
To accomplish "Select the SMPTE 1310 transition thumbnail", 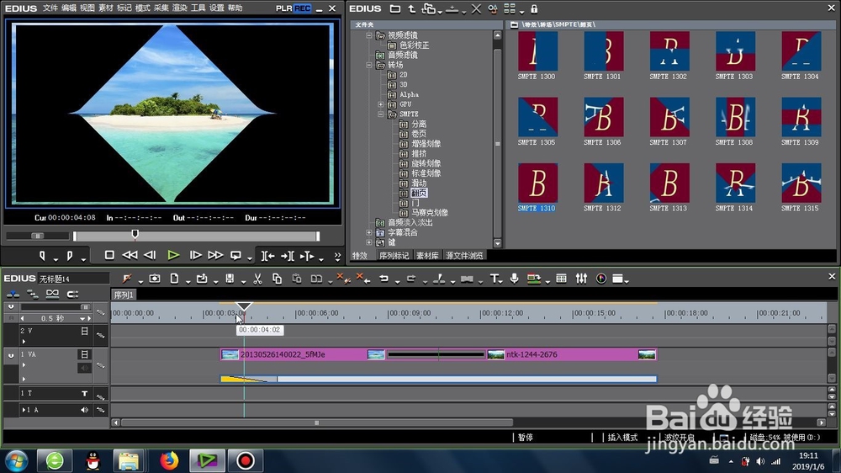I will [x=537, y=183].
